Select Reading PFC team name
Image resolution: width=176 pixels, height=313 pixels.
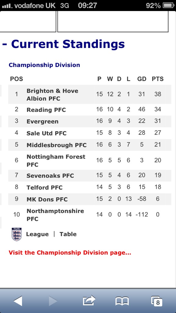46,110
